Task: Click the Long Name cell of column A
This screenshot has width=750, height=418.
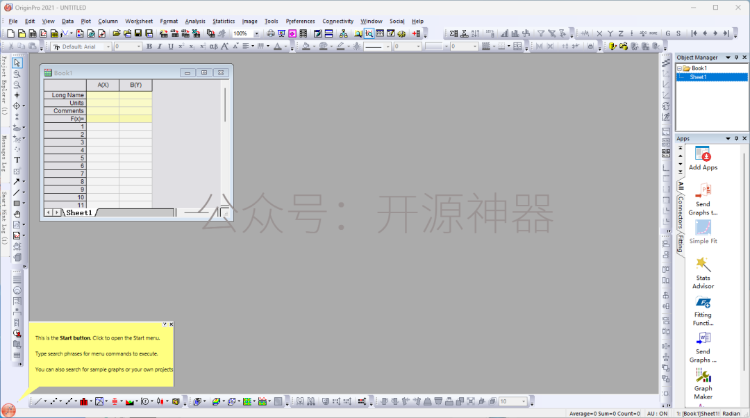Action: pyautogui.click(x=103, y=95)
